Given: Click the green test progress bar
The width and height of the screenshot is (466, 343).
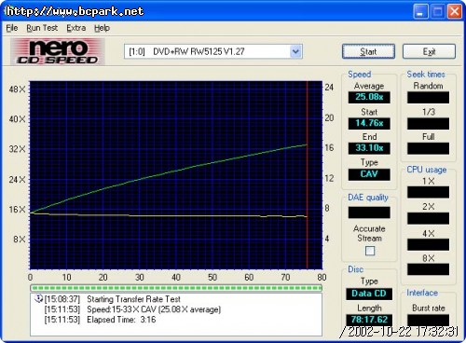Looking at the screenshot, I should coord(176,288).
